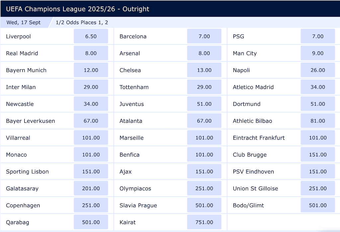The image size is (340, 232).
Task: Select Liverpool's 6.50 outright odds
Action: pos(91,36)
